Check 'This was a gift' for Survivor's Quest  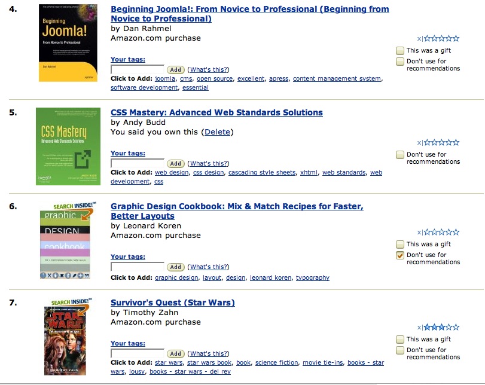pos(400,339)
